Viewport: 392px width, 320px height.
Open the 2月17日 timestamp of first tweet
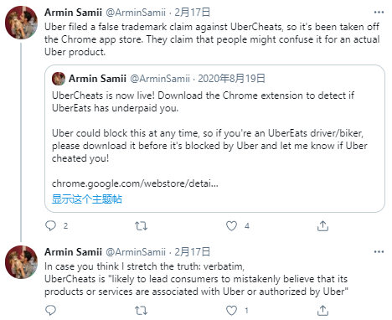point(192,13)
